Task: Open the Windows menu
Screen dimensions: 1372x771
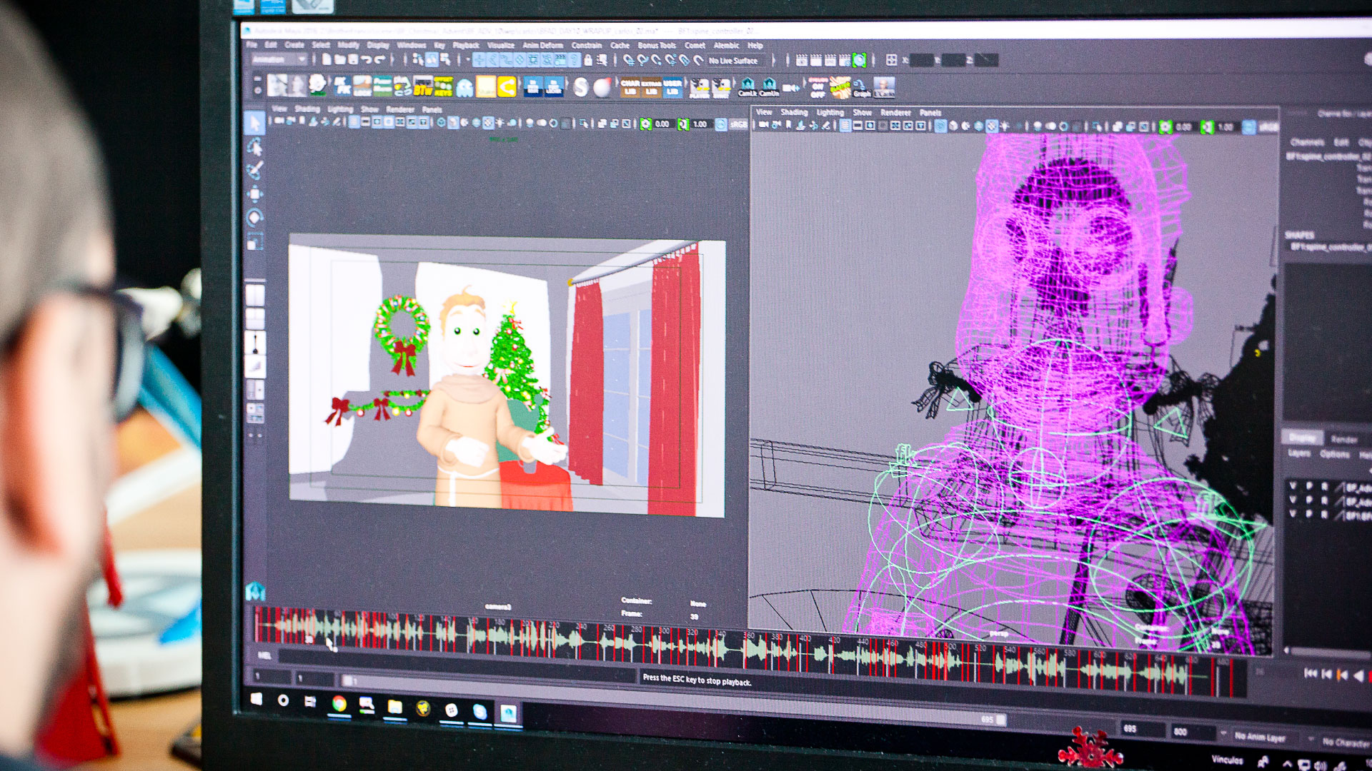Action: click(x=411, y=45)
